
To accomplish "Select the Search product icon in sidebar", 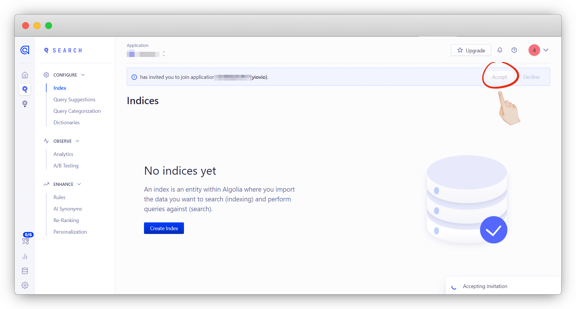I will (x=25, y=89).
